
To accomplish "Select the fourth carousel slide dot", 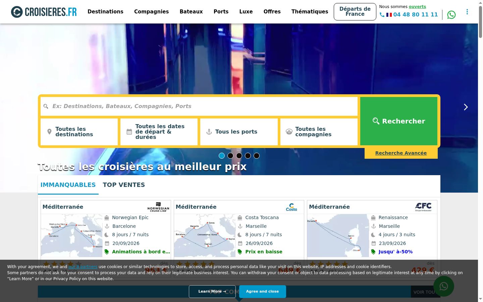I will (x=248, y=156).
